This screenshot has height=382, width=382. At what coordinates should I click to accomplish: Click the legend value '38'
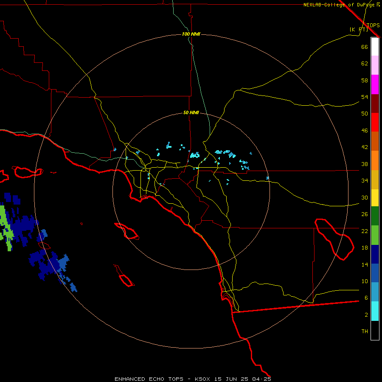[x=365, y=164]
